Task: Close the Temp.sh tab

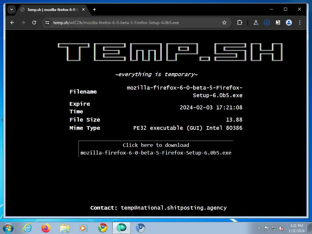Action: (x=83, y=9)
